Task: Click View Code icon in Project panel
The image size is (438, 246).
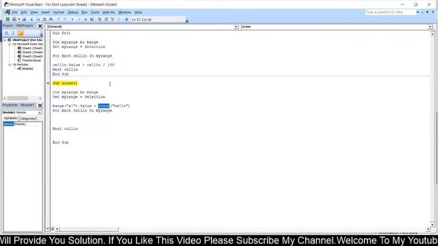Action: coord(6,33)
